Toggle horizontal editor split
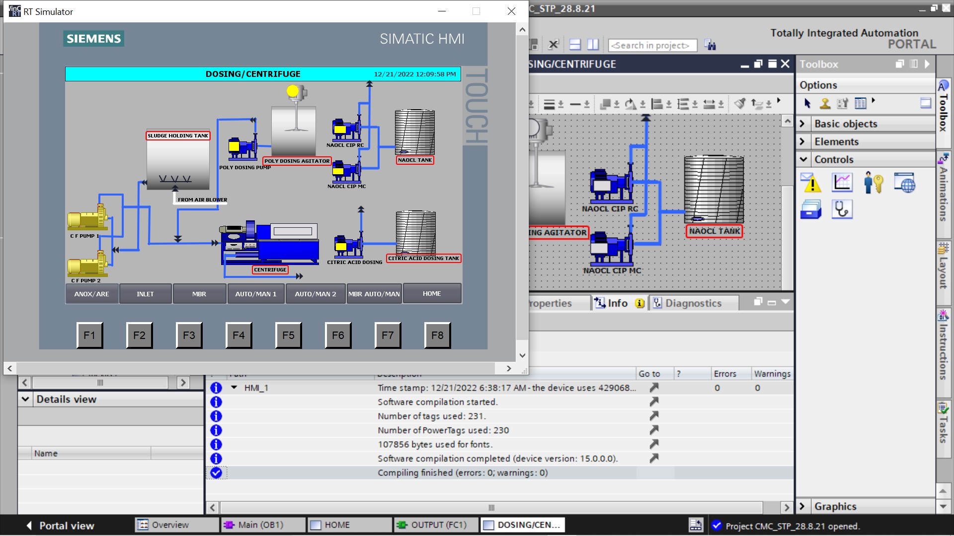The image size is (954, 536). [x=575, y=45]
